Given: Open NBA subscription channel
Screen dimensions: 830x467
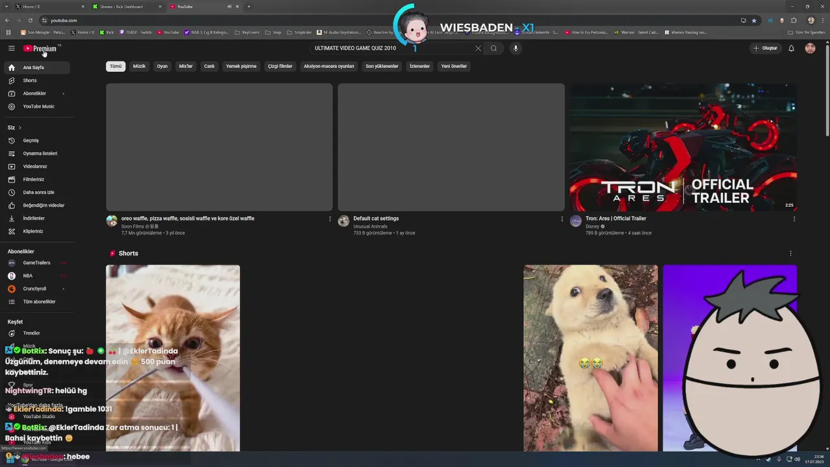Looking at the screenshot, I should point(37,276).
